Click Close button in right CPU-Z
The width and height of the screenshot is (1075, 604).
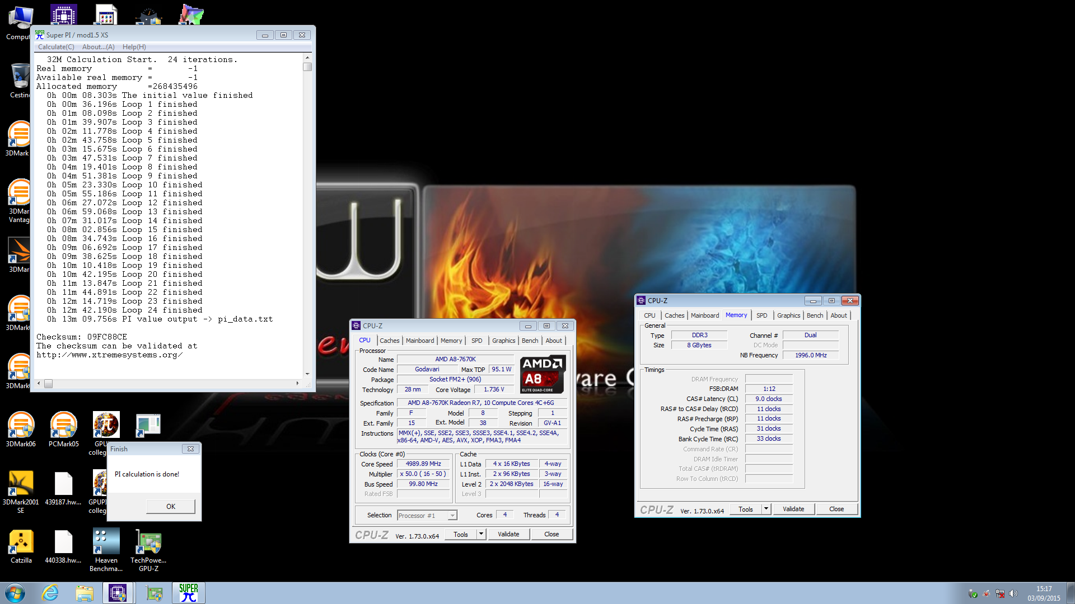836,509
